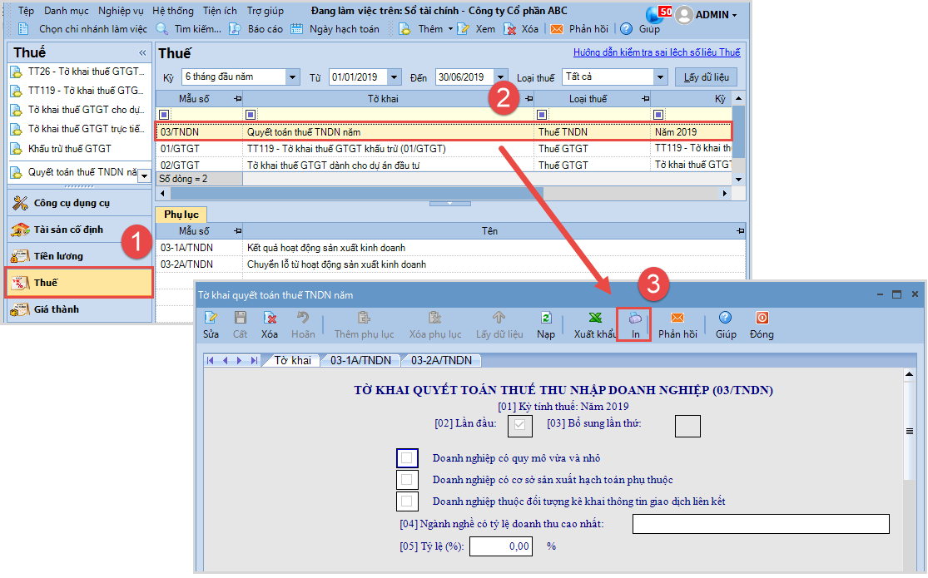Click Xóa delete icon in dialog toolbar
This screenshot has width=928, height=578.
coord(269,324)
